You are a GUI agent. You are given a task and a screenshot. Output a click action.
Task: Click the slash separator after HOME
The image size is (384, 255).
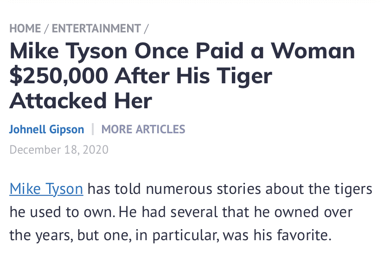point(46,28)
